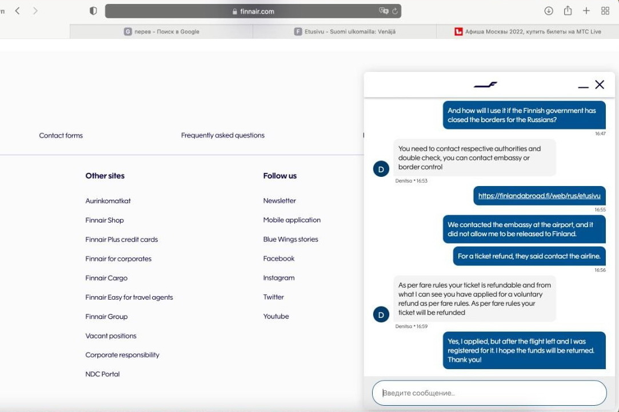Click the finlandabroad.fi link in the chat
This screenshot has height=412, width=619.
(x=539, y=196)
